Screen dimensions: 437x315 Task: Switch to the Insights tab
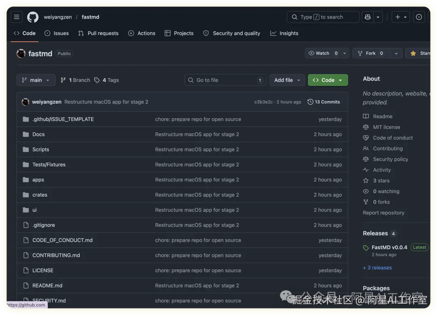coord(284,34)
